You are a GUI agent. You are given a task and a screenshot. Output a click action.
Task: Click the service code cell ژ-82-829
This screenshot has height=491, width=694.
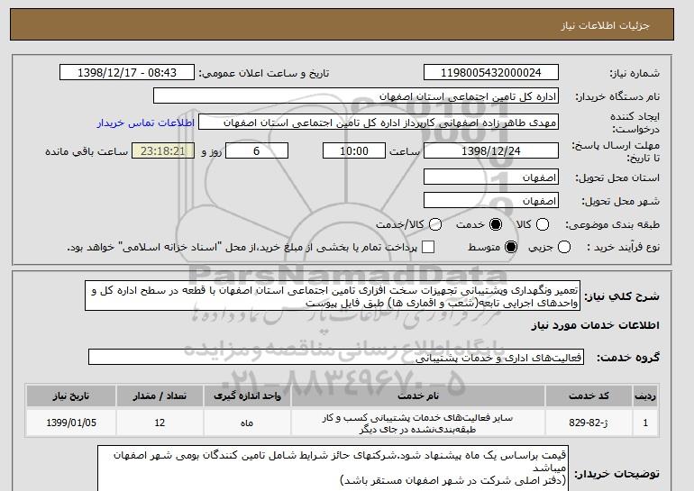tap(589, 423)
